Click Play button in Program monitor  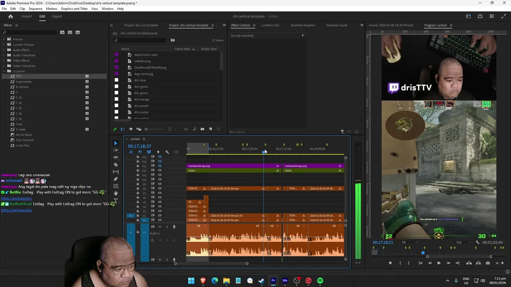tap(439, 263)
